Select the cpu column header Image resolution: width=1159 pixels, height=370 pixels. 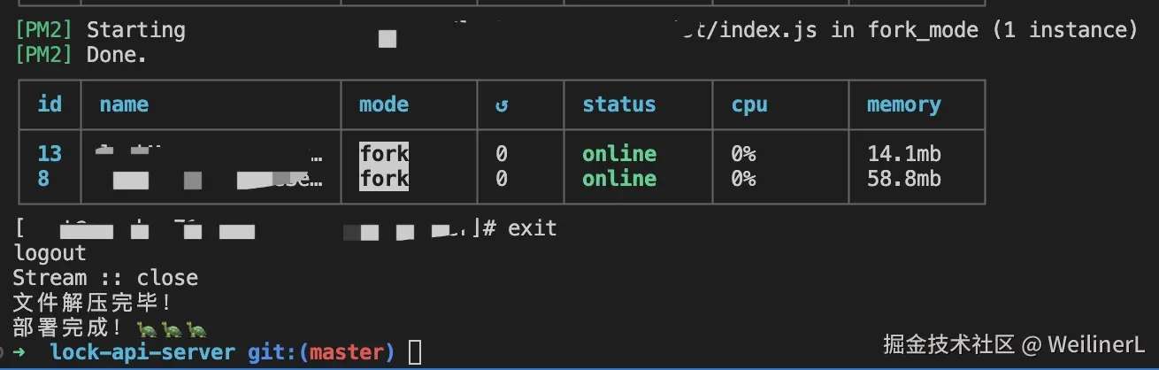(x=748, y=105)
